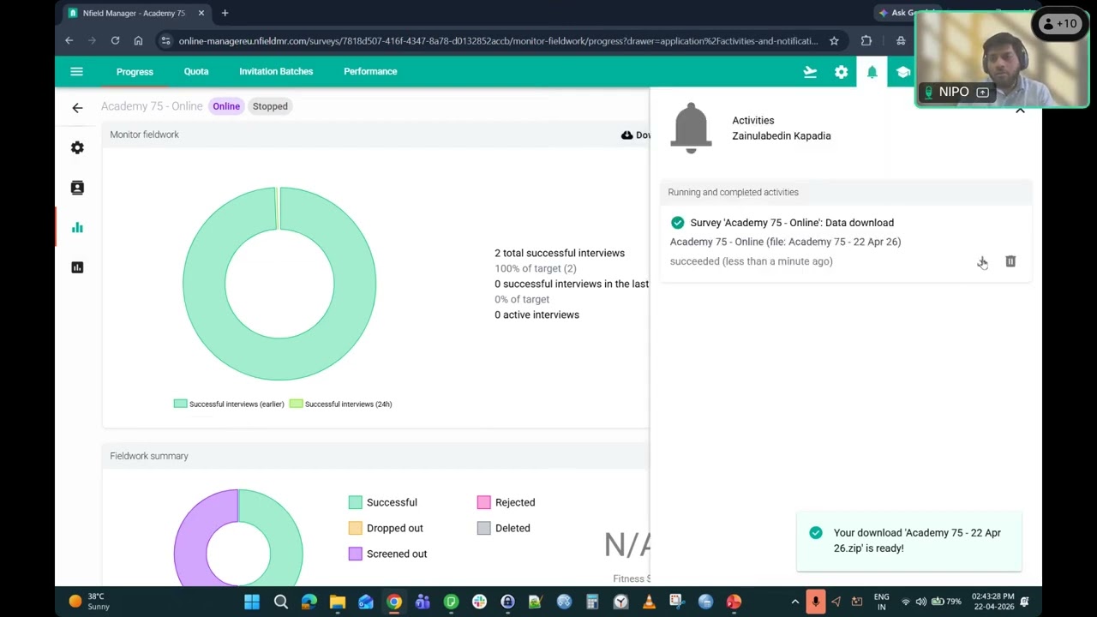Delete the data download activity with trash icon
The width and height of the screenshot is (1097, 617).
tap(1010, 261)
